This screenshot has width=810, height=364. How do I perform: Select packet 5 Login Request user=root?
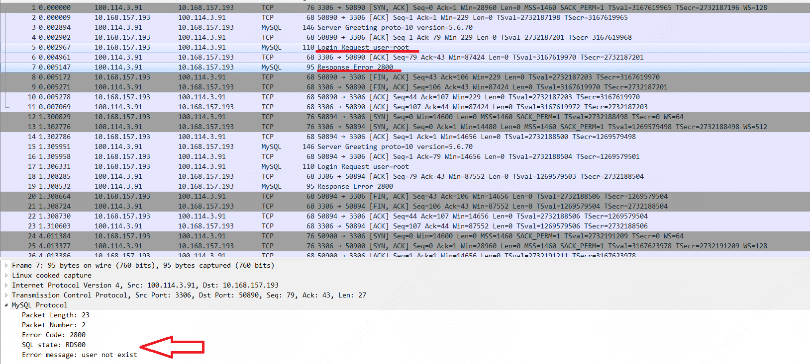pyautogui.click(x=405, y=47)
